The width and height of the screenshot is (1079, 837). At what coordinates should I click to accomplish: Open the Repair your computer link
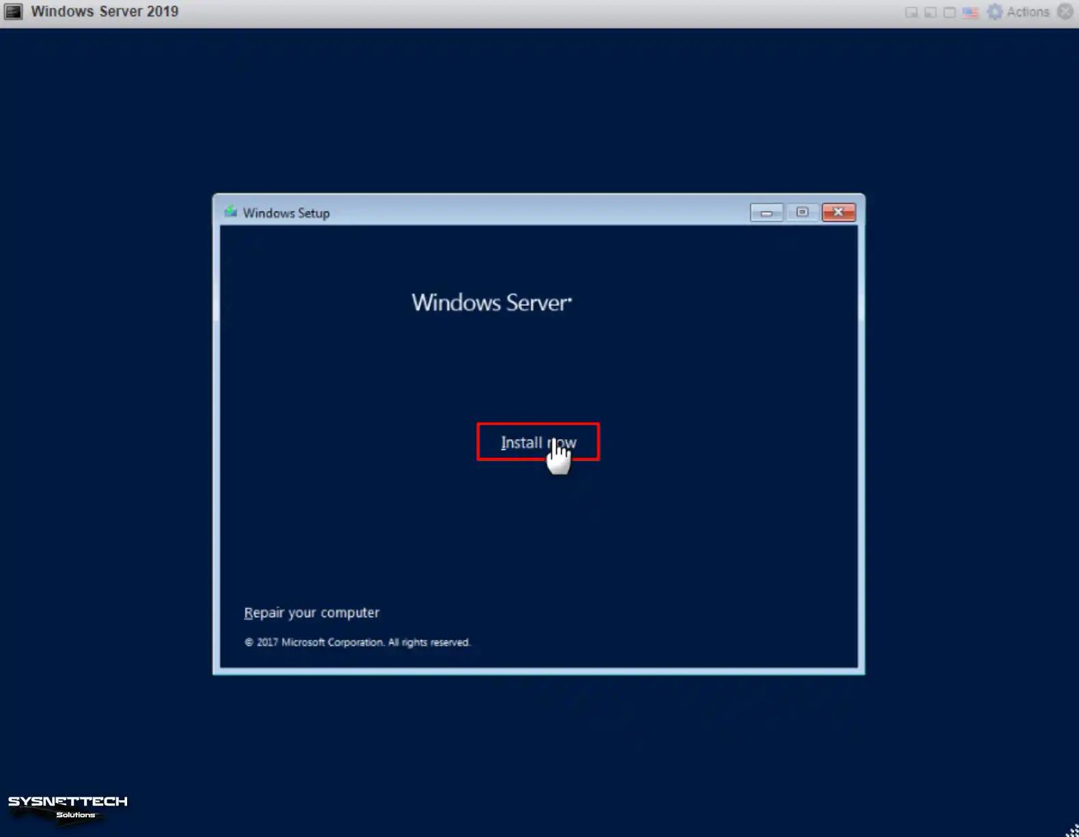coord(312,612)
